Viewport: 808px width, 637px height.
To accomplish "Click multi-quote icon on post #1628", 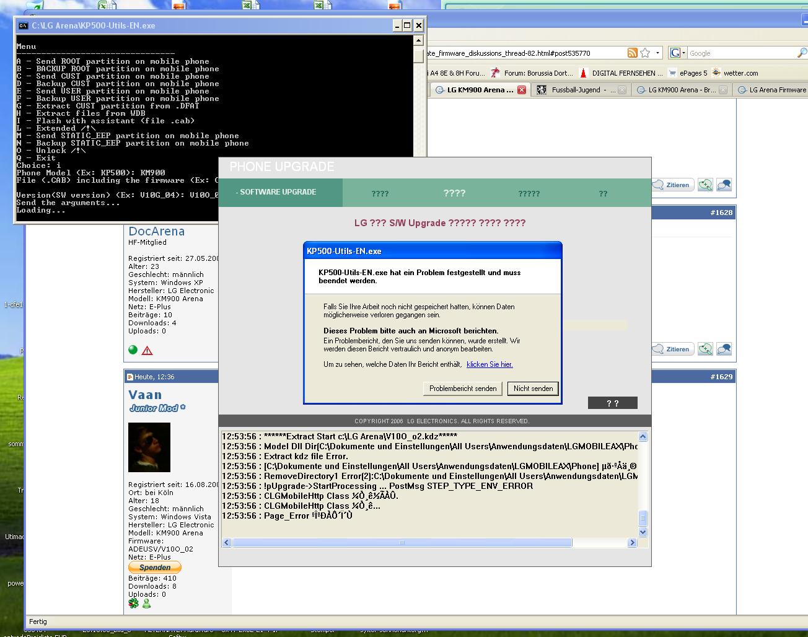I will 705,185.
